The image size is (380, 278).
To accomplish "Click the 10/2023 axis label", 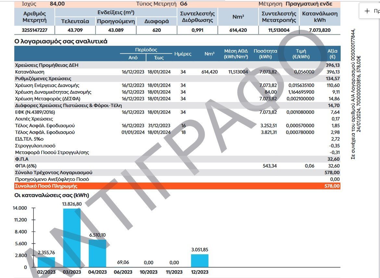I will (148, 272).
